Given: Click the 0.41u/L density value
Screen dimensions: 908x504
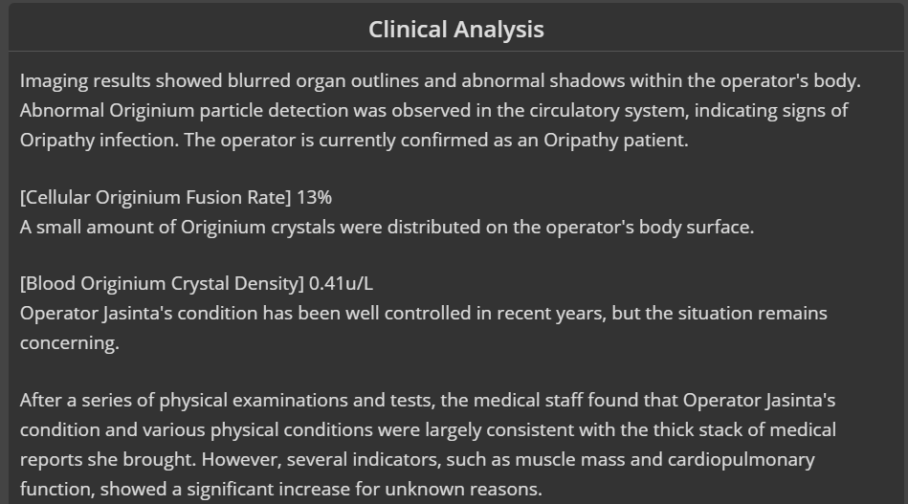Looking at the screenshot, I should pyautogui.click(x=341, y=283).
